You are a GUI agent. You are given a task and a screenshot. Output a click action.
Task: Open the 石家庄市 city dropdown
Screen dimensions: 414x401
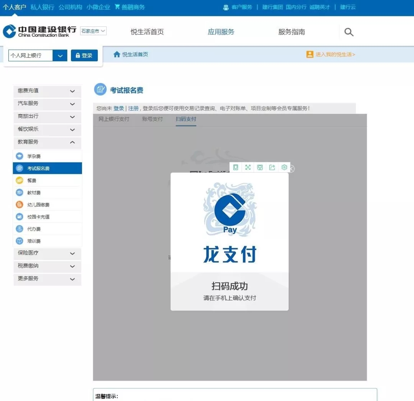click(93, 31)
